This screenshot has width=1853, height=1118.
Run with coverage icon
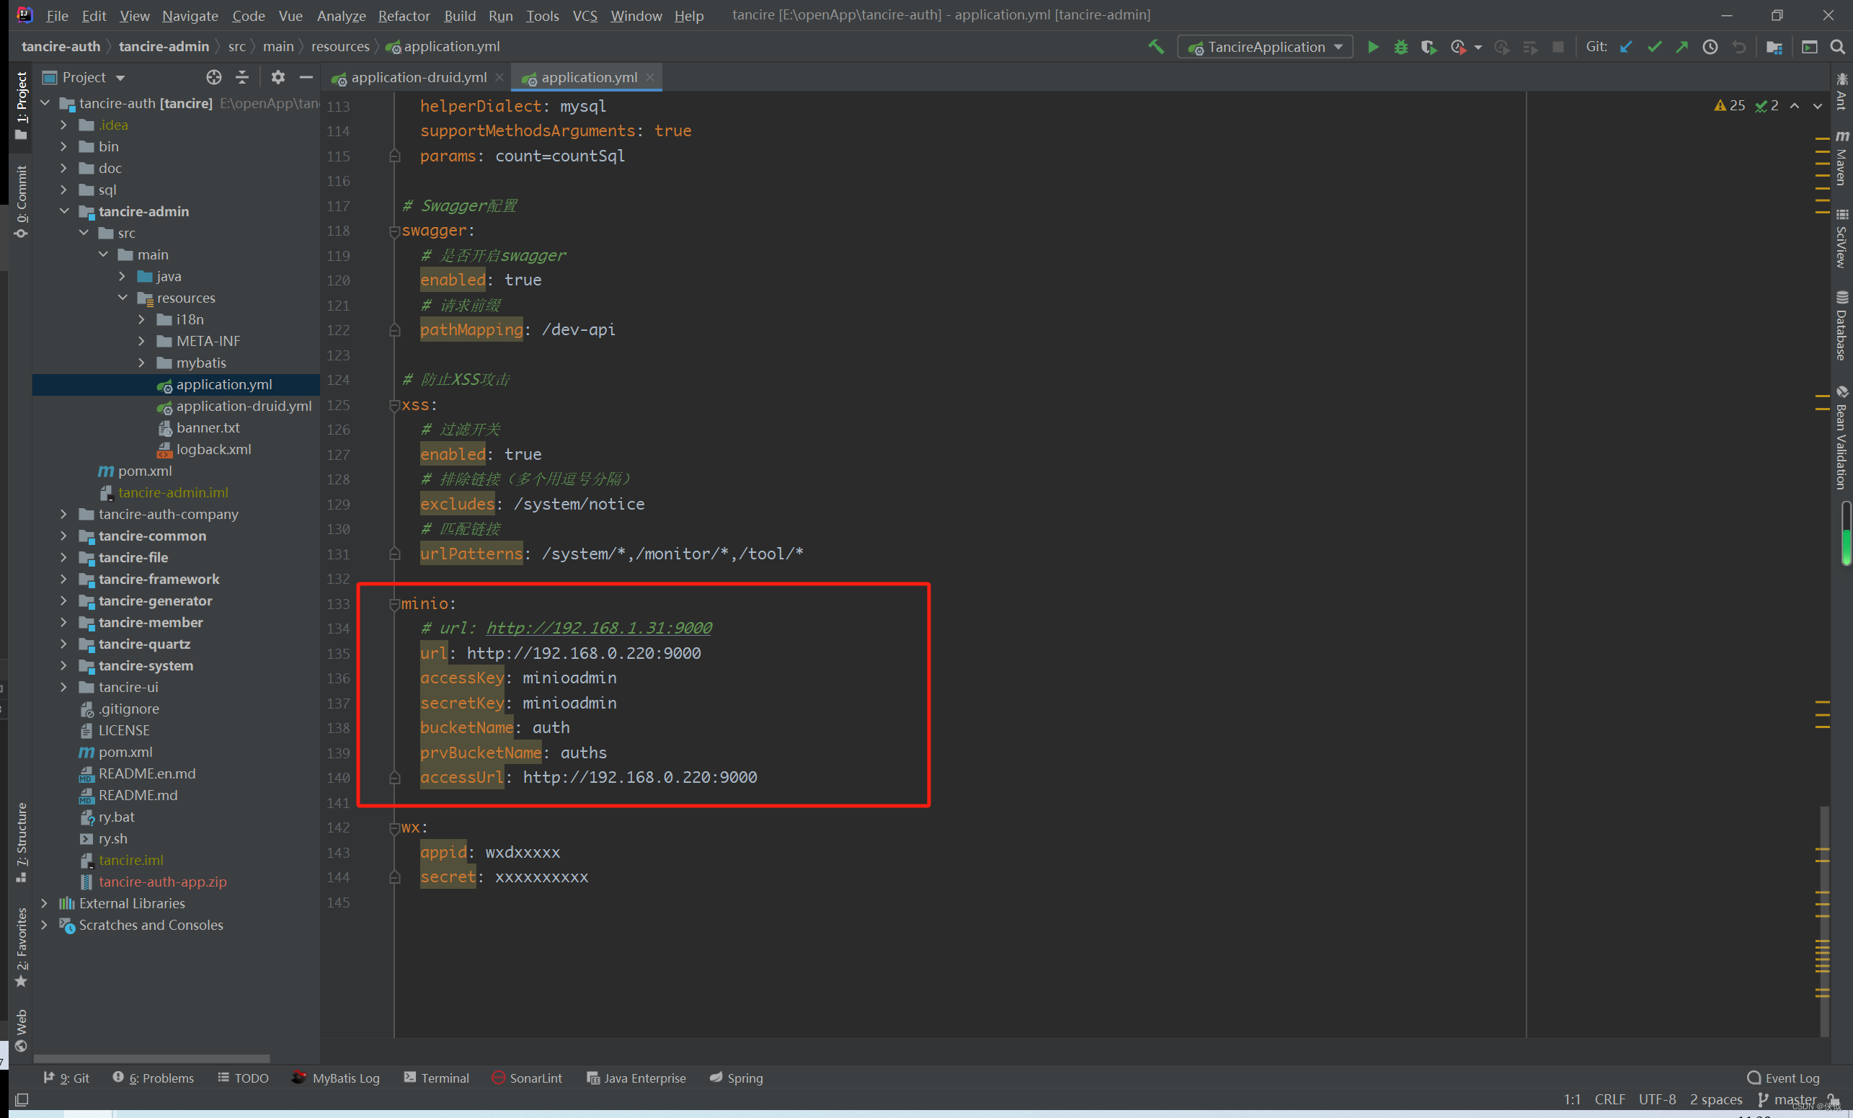[x=1428, y=47]
